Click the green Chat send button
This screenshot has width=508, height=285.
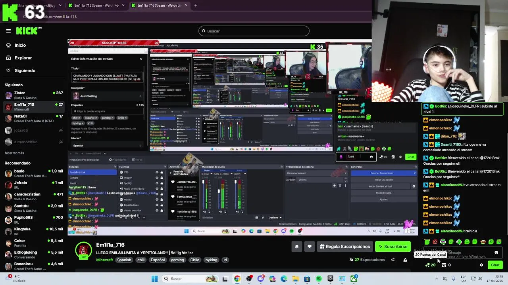click(495, 265)
